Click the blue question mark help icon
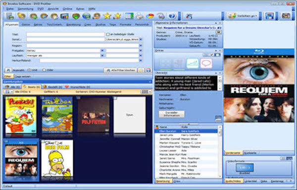The image size is (297, 190). coord(172,16)
